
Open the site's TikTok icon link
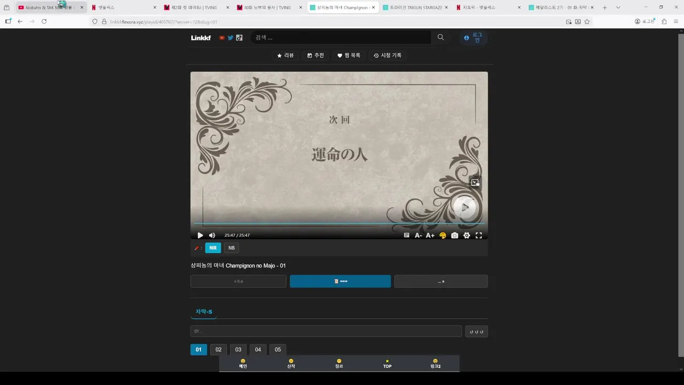coord(239,38)
